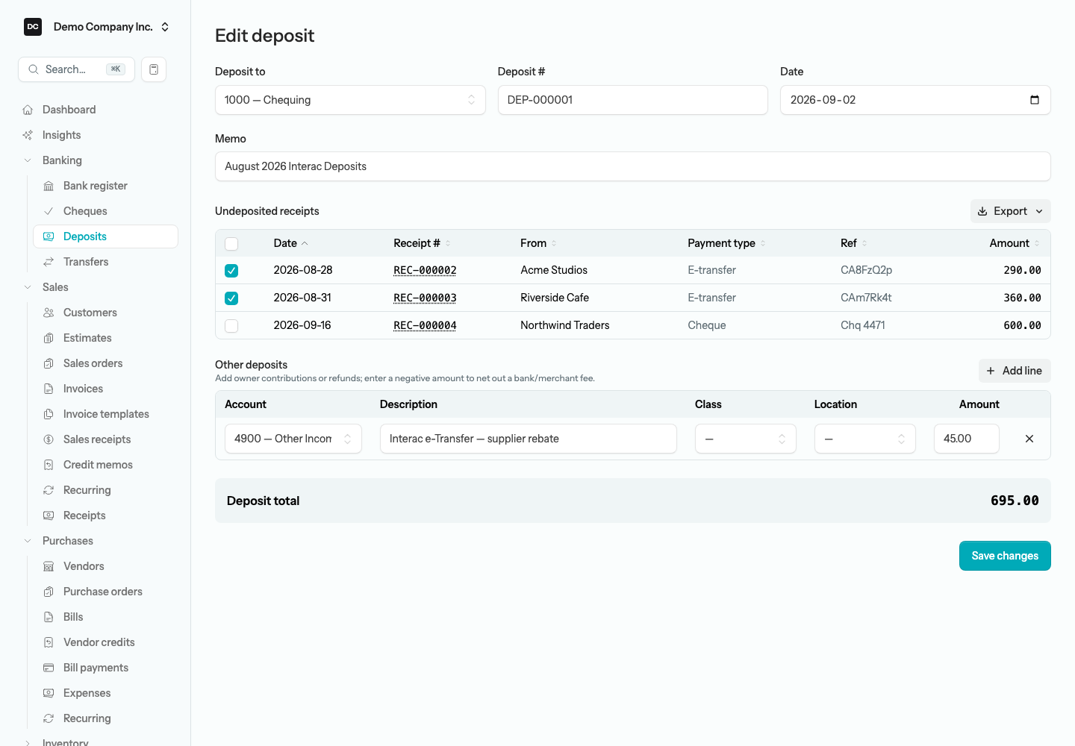Click Save changes button
The width and height of the screenshot is (1075, 746).
coord(1005,556)
